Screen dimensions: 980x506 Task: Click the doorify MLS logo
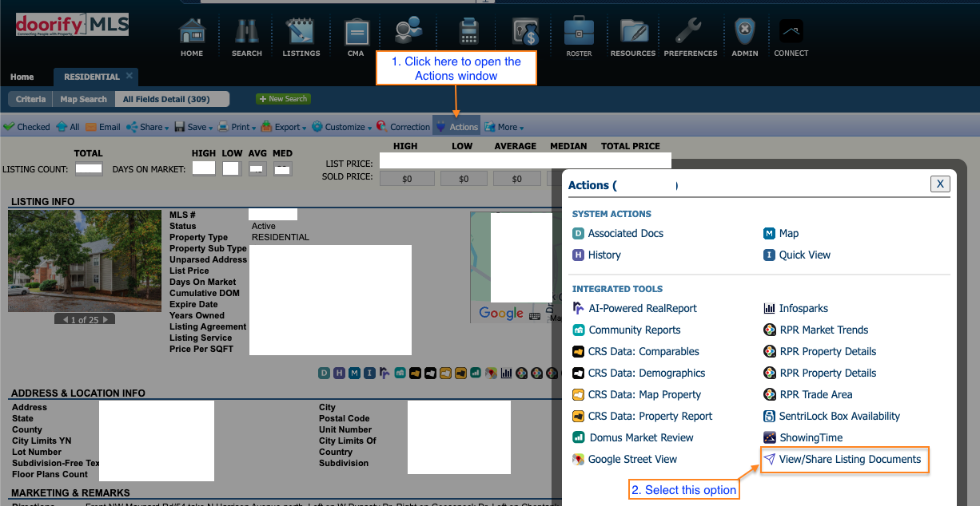(x=72, y=24)
